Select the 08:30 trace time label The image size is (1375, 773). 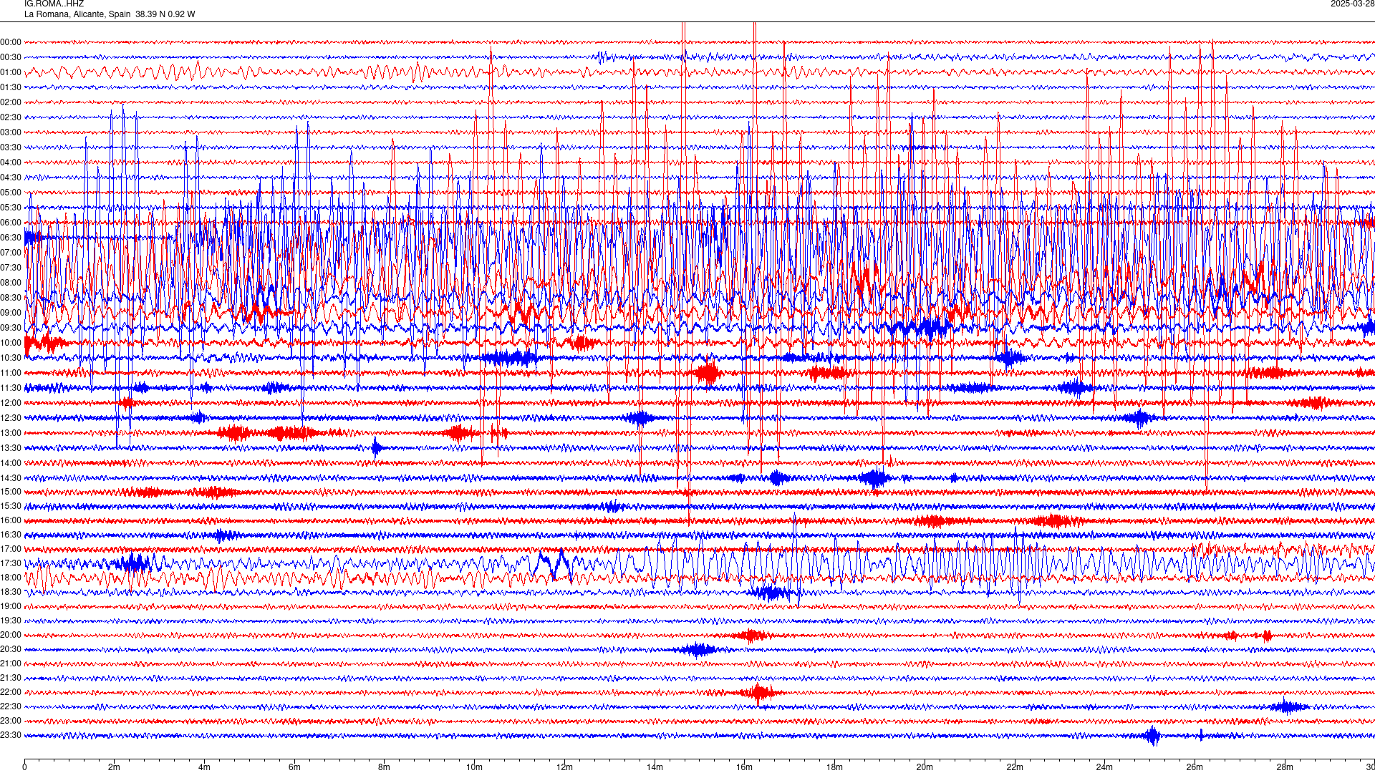coord(11,298)
